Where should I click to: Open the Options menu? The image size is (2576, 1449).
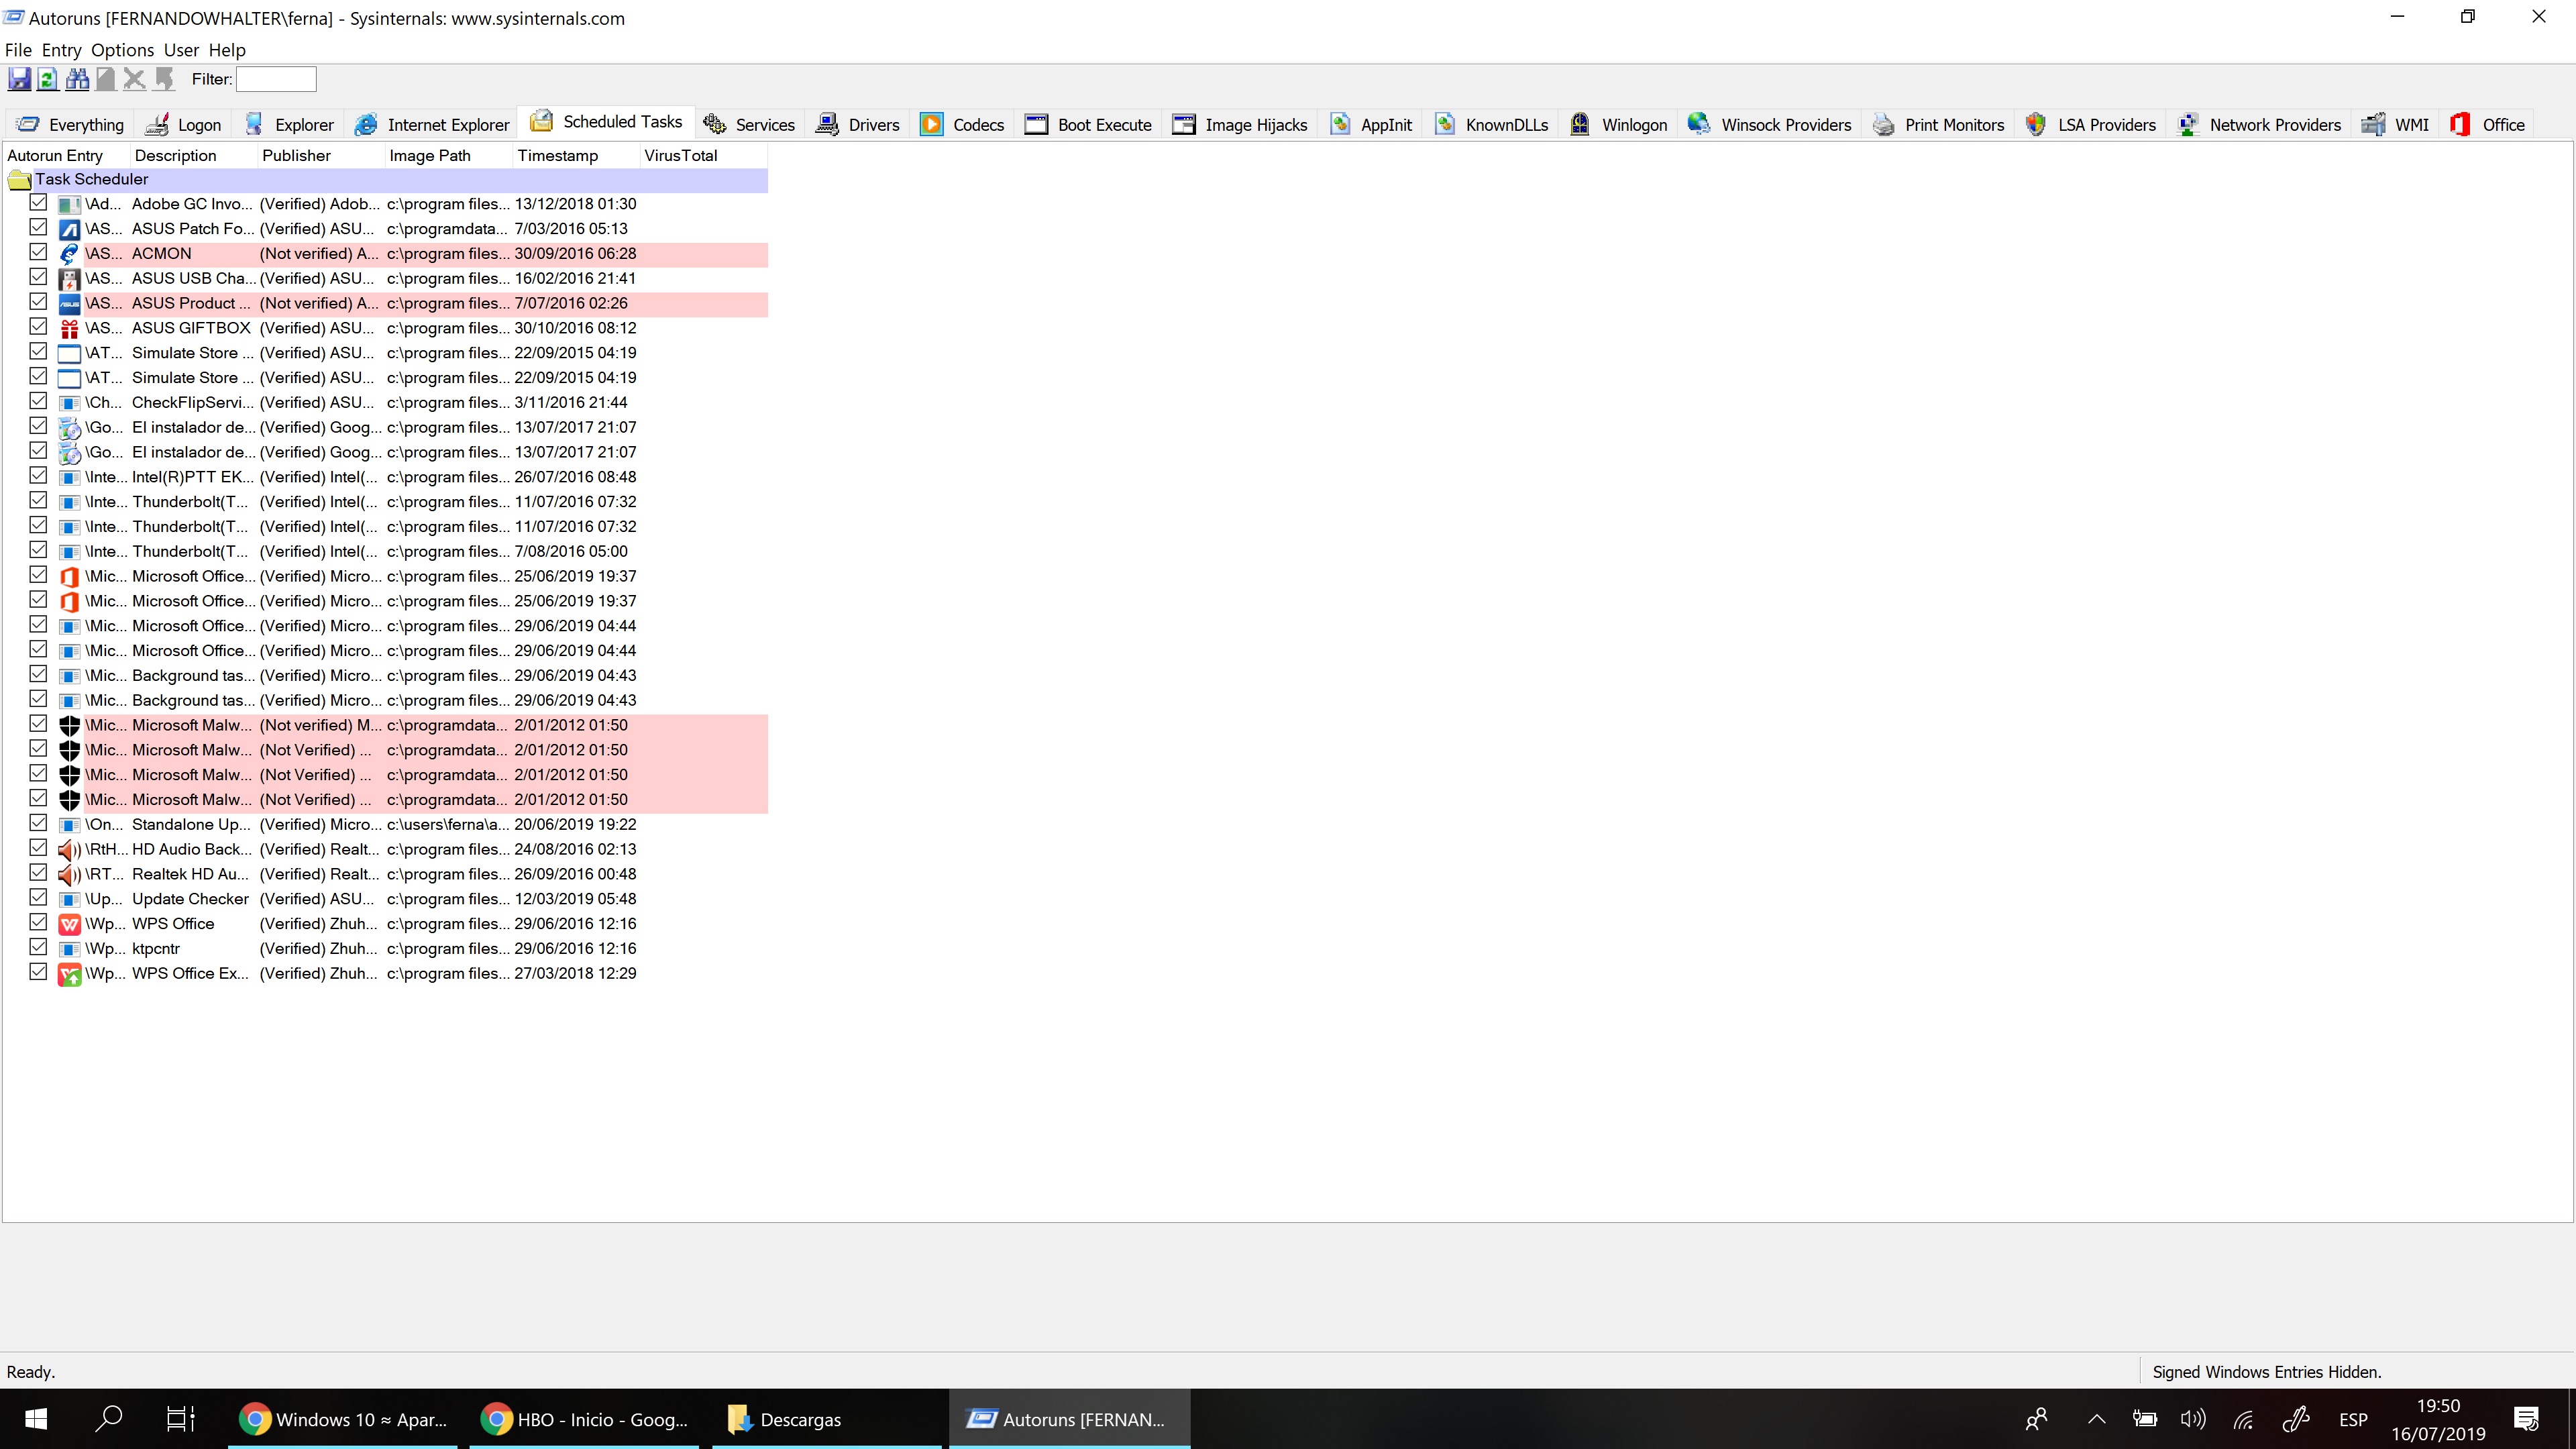point(122,50)
